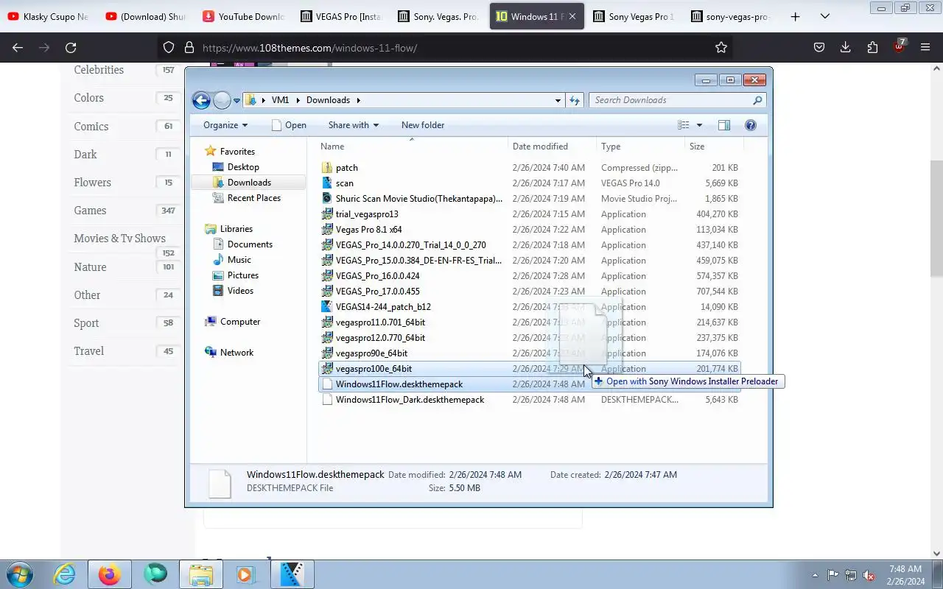Click the Explorer forward arrow button
This screenshot has height=589, width=943.
click(222, 100)
